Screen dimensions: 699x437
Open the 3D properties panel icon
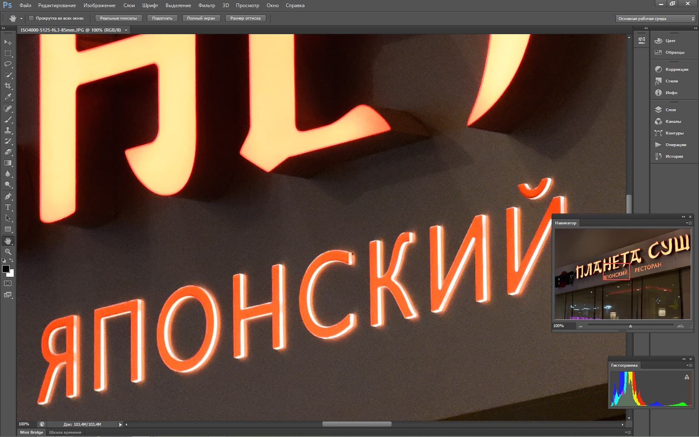[x=642, y=40]
